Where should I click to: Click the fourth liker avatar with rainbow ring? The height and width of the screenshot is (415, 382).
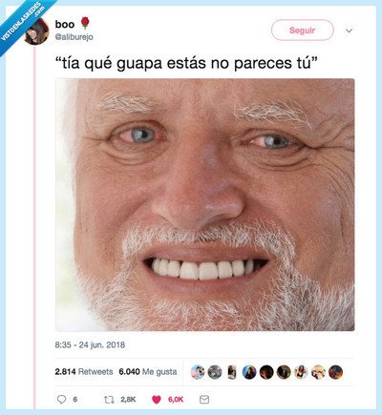249,372
